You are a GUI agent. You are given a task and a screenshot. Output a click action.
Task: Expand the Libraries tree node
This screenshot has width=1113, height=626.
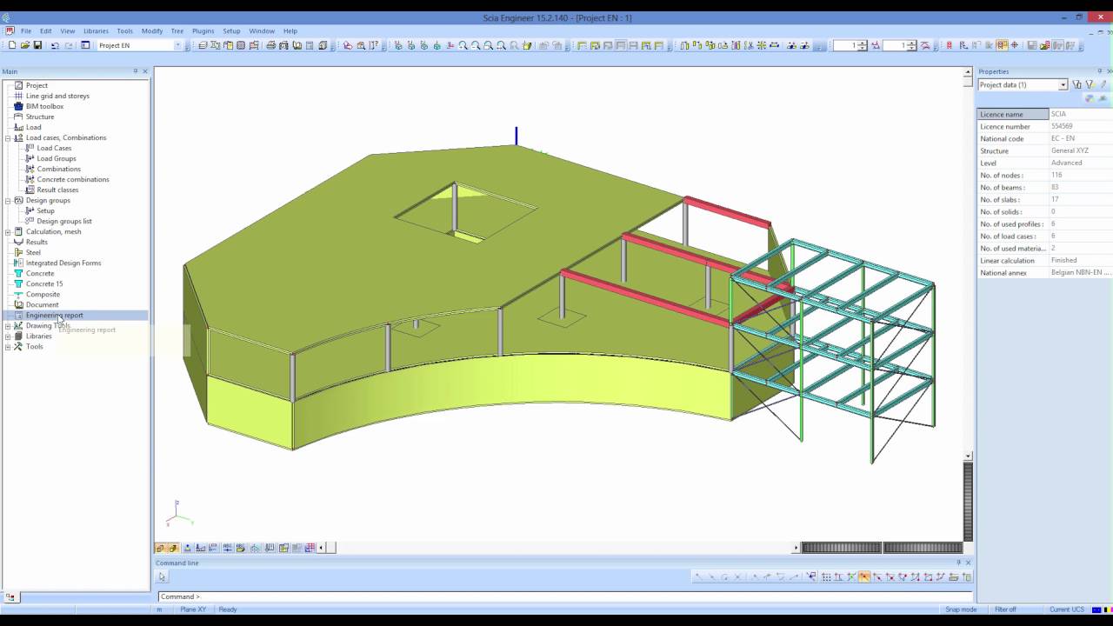click(8, 336)
